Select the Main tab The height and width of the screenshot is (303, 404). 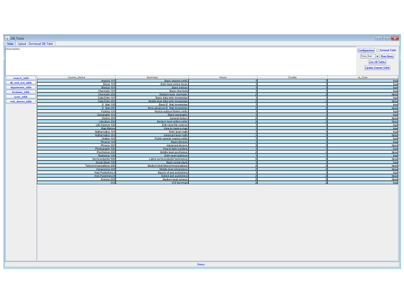pyautogui.click(x=10, y=43)
